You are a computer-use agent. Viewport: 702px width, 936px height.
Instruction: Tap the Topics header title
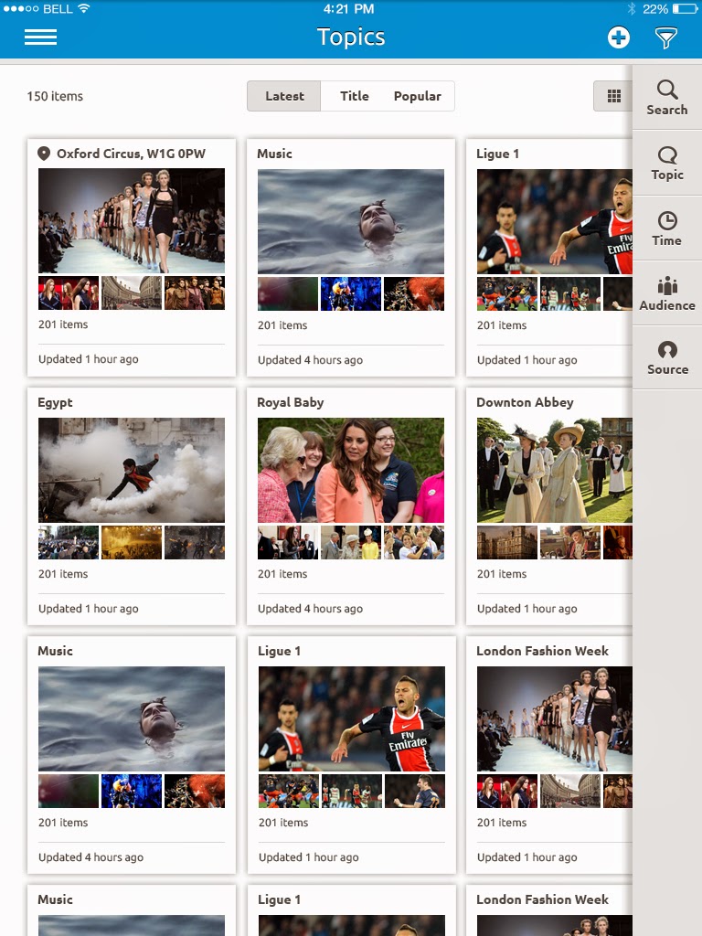351,37
